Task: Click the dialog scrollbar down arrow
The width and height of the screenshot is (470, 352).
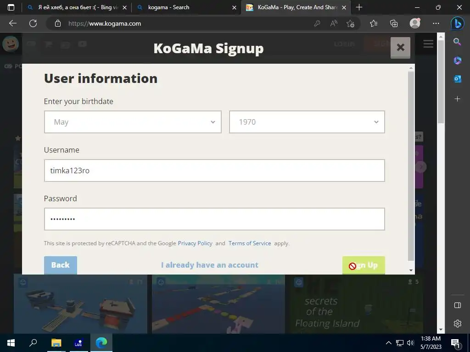Action: 411,270
